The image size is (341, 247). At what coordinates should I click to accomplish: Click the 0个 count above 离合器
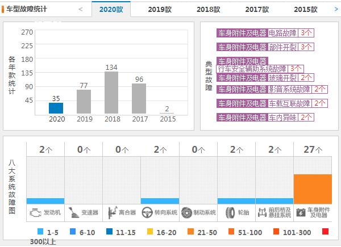pos(122,149)
